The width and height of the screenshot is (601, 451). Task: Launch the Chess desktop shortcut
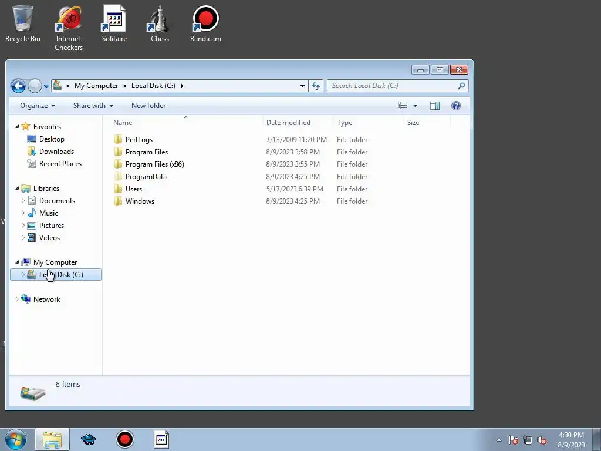click(x=160, y=23)
